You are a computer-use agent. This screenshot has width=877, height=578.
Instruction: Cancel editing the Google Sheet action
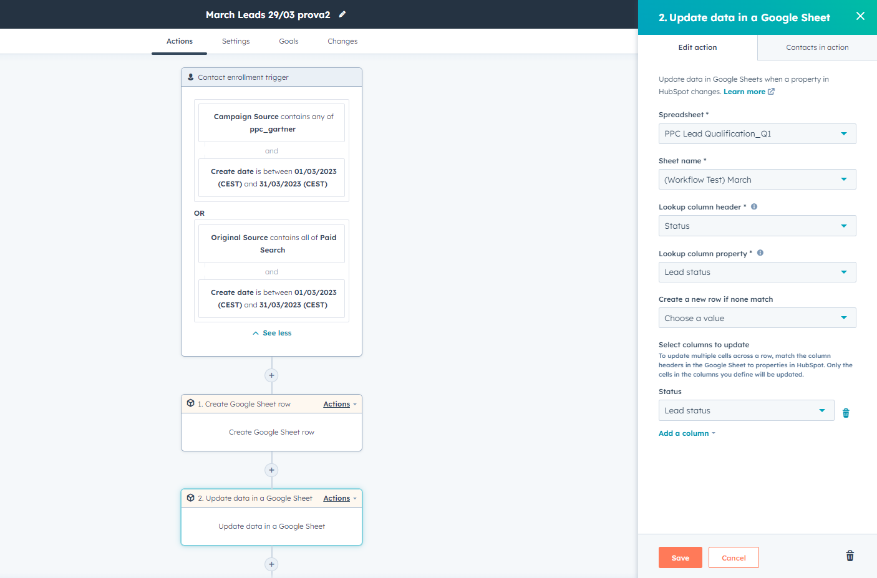[734, 557]
